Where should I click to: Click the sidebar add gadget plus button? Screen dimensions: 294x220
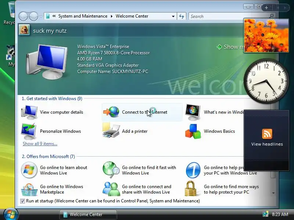pyautogui.click(x=266, y=8)
